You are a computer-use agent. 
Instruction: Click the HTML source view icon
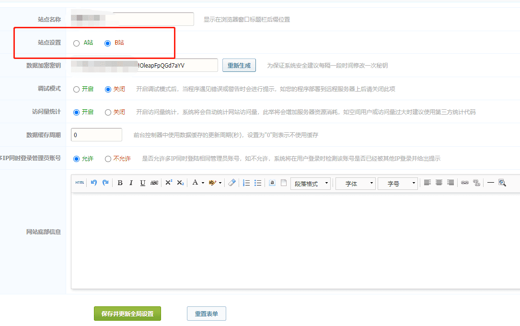pos(80,183)
